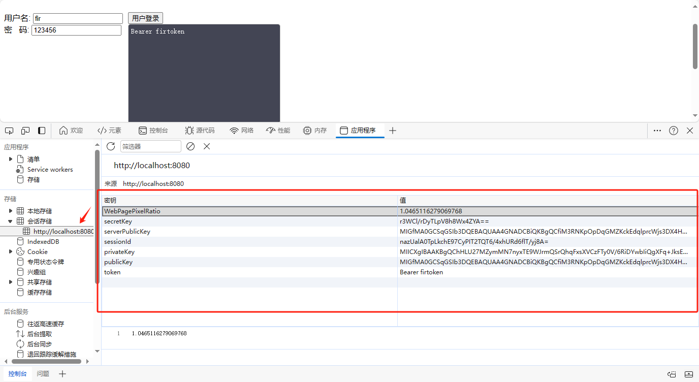Add more tools with plus icon

click(392, 131)
